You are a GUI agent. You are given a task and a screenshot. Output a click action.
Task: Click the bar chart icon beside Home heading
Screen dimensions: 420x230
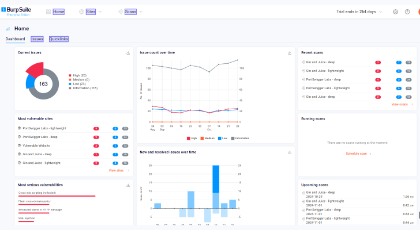click(8, 29)
